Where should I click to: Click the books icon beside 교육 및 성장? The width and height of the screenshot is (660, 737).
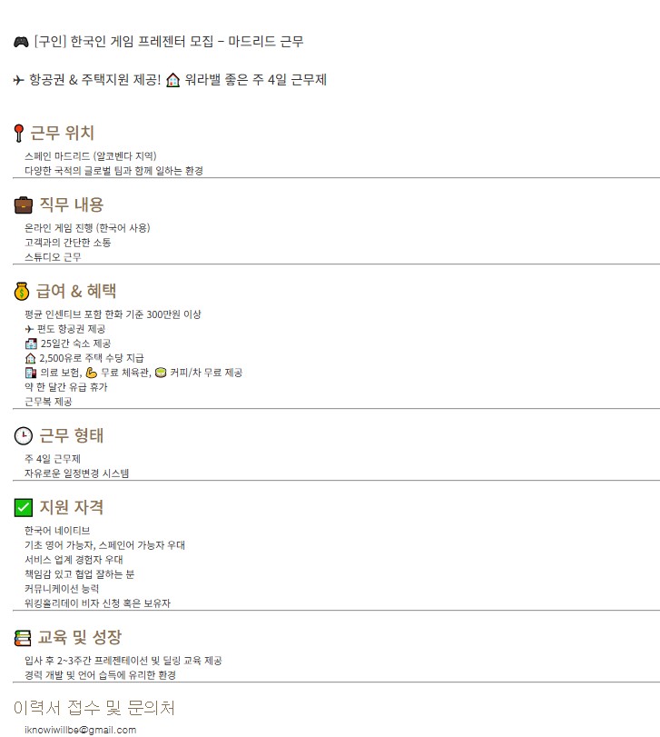[23, 638]
